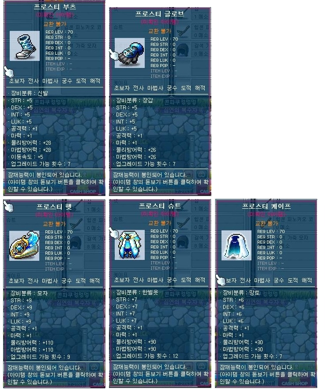
Task: Click the 업그레이드 가능 횟수 : 12 line
Action: (x=146, y=356)
